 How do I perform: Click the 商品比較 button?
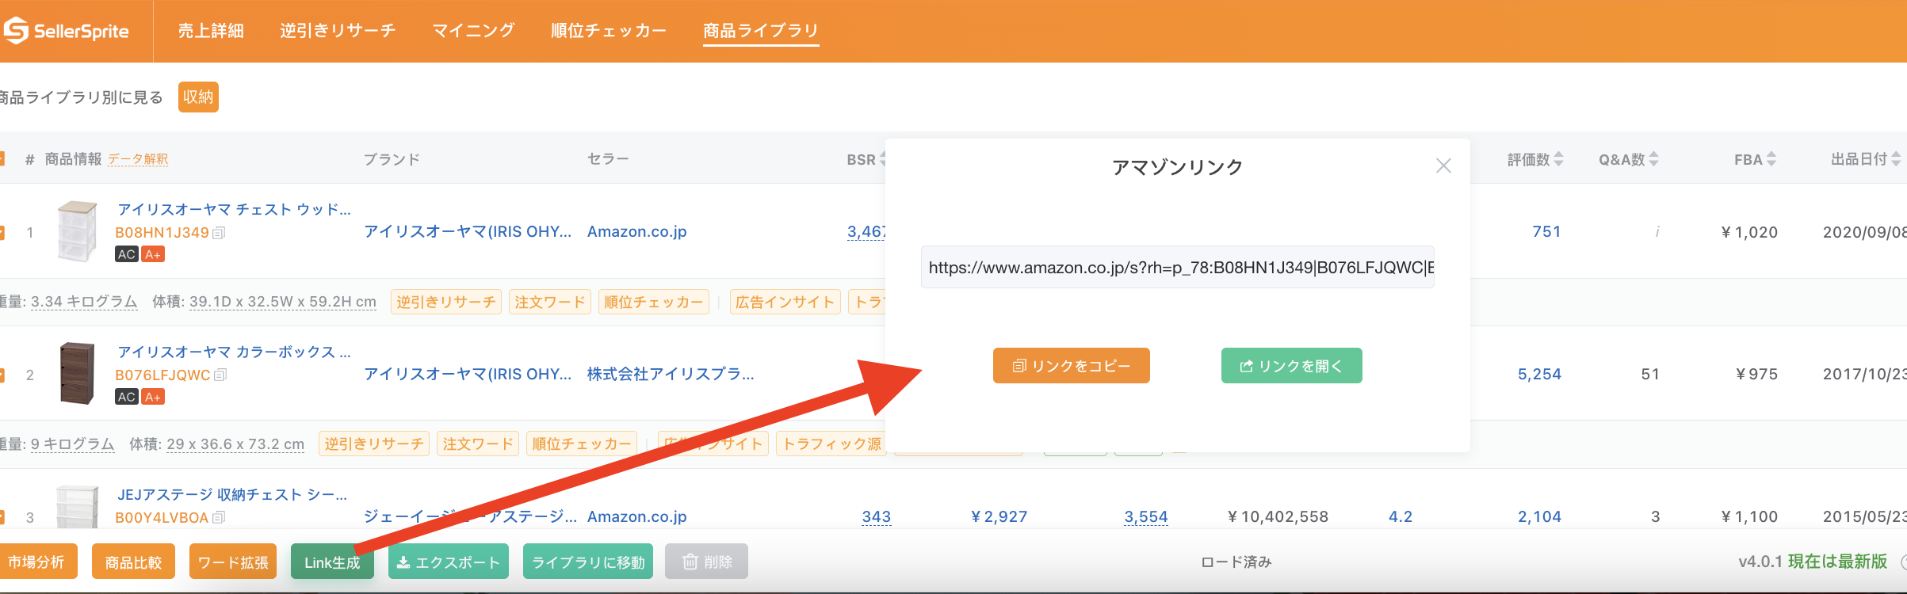[x=133, y=562]
